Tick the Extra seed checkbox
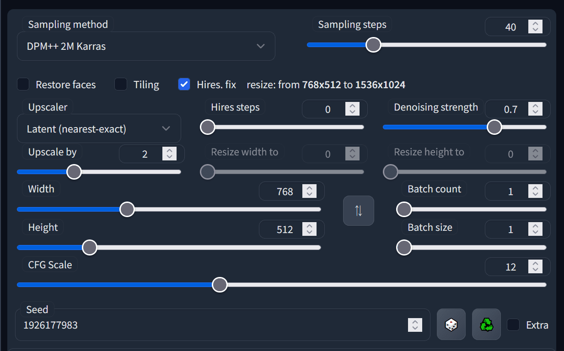This screenshot has width=564, height=351. pos(513,325)
